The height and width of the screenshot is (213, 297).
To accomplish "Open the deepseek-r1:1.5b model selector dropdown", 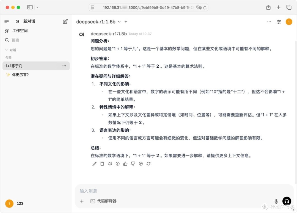I will tap(98, 22).
